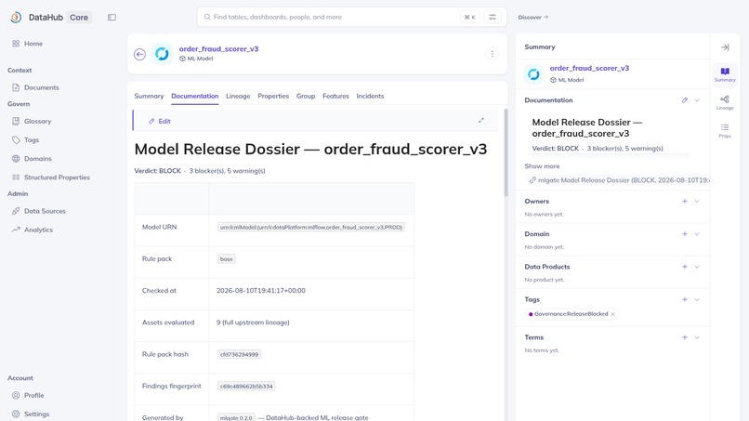Click order_fraud_scorer_v3 link in Summary sidebar
This screenshot has height=421, width=749.
pos(589,69)
